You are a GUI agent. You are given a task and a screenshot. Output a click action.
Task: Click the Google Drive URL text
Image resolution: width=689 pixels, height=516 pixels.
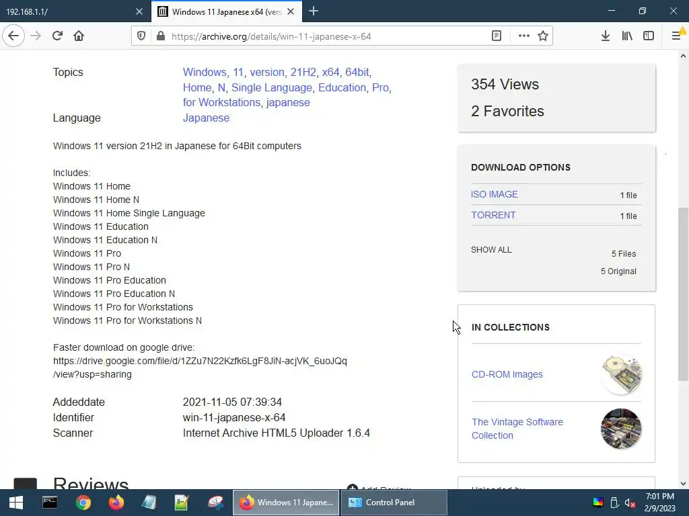200,368
